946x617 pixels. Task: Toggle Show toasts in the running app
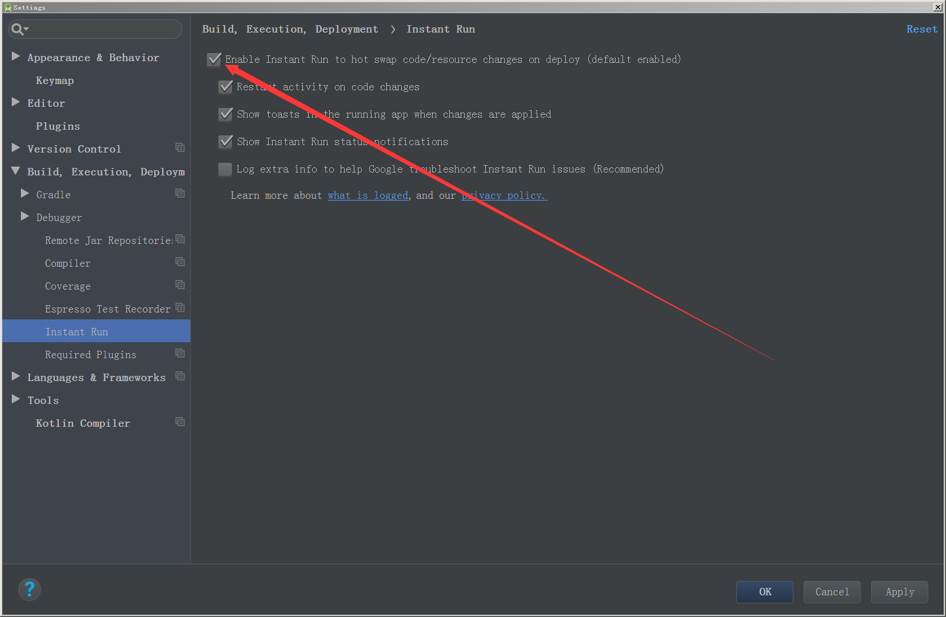(x=226, y=114)
